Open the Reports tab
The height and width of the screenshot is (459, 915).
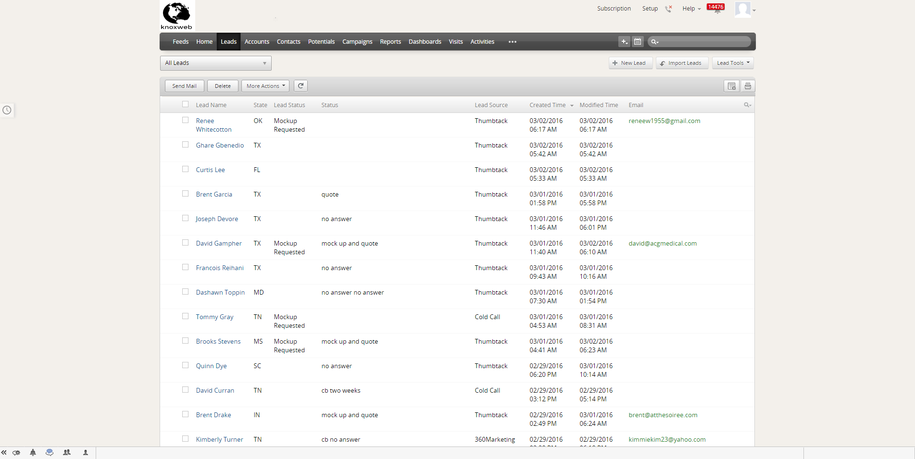coord(390,42)
